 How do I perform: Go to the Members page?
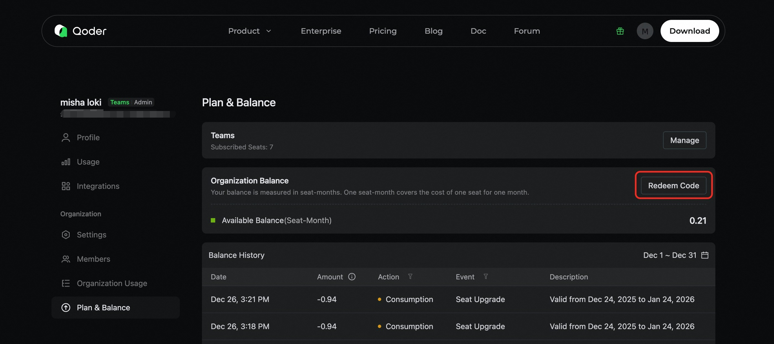(93, 259)
